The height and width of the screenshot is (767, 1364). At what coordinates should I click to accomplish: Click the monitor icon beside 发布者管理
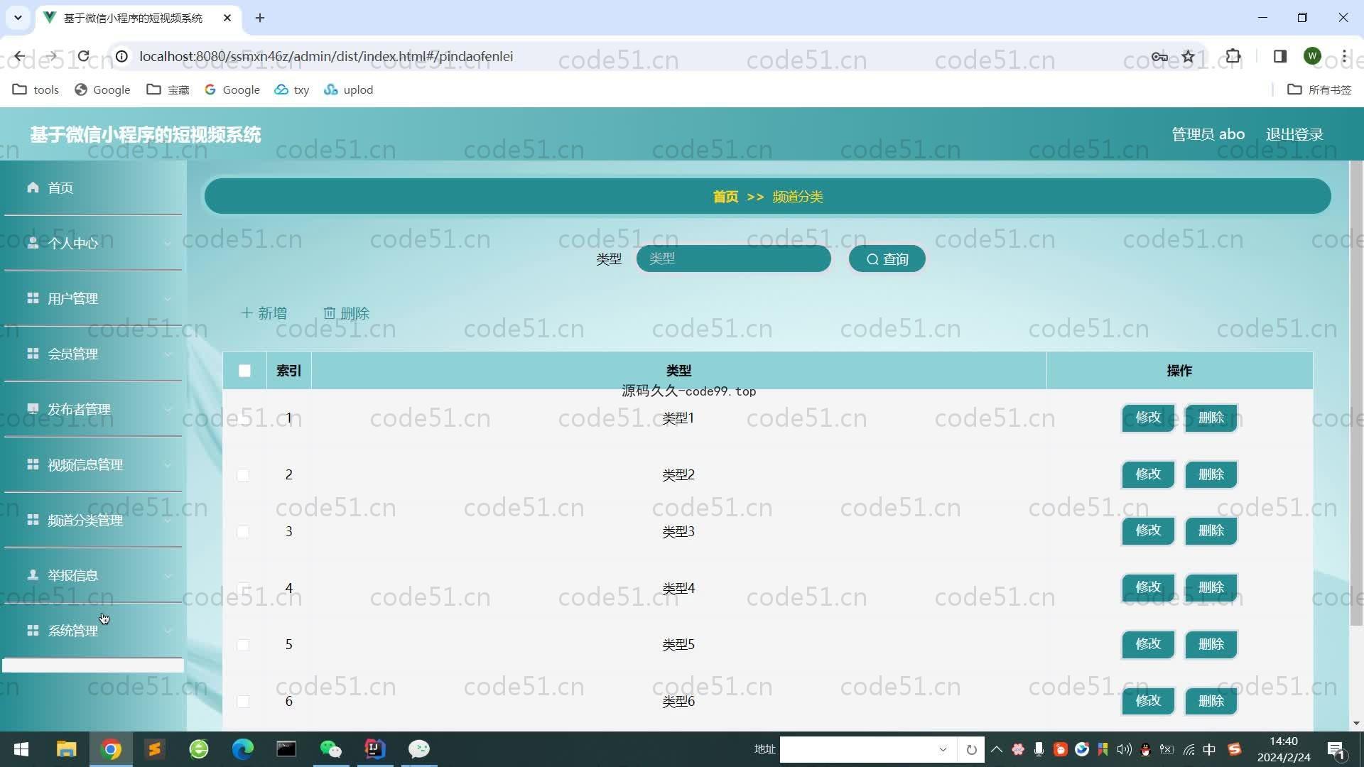point(33,409)
